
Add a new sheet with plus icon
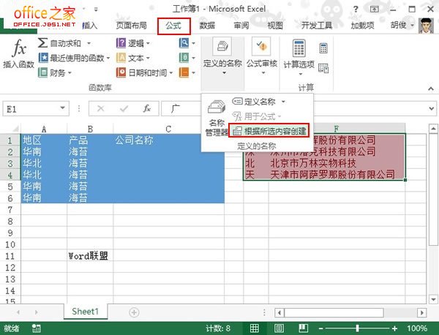134,312
